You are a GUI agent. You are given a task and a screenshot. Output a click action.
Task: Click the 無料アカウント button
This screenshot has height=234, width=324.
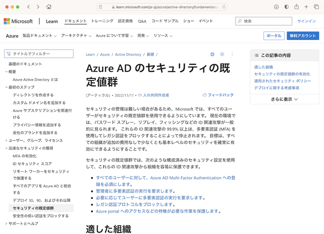pyautogui.click(x=303, y=36)
